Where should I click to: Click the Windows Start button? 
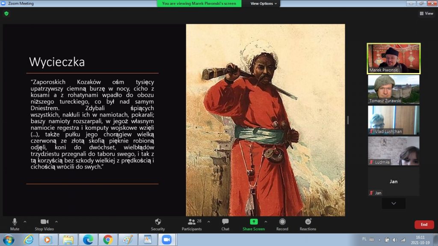tap(8, 240)
